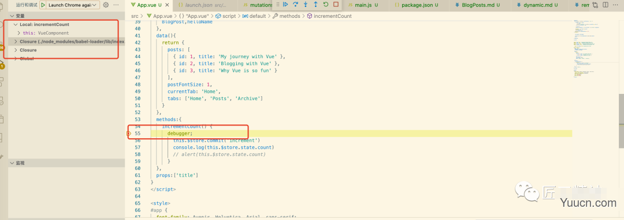Click the "props:['title']" code line
This screenshot has width=624, height=220.
coord(177,175)
